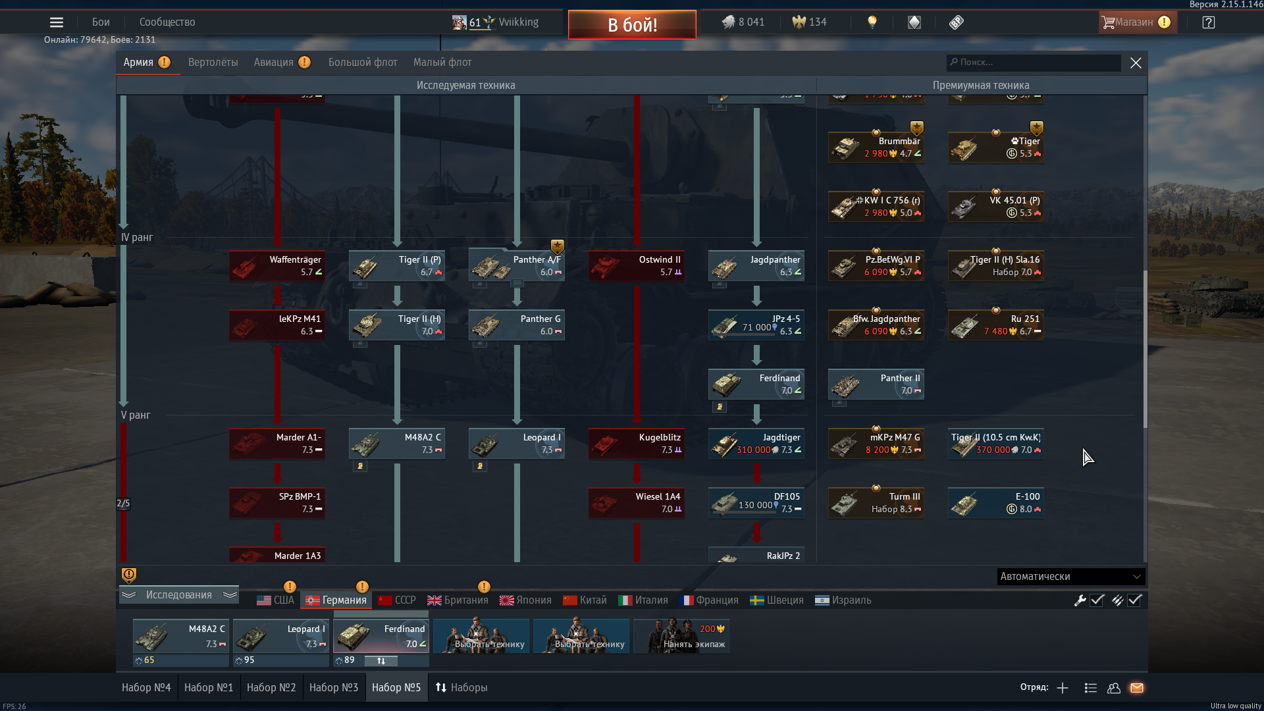
Task: Open the squad invite plus icon
Action: click(1063, 688)
